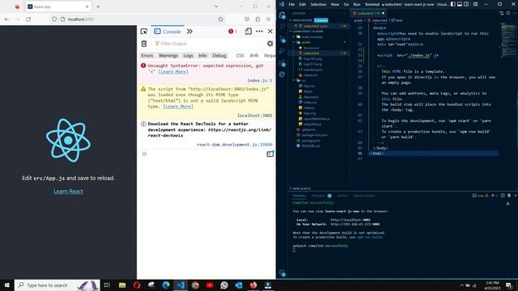
Task: Open VS Code Run menu
Action: coord(357,4)
